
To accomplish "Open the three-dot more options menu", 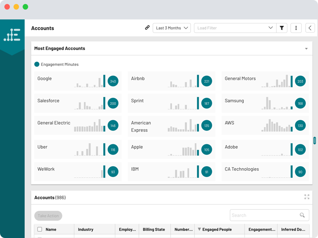I will tap(296, 28).
